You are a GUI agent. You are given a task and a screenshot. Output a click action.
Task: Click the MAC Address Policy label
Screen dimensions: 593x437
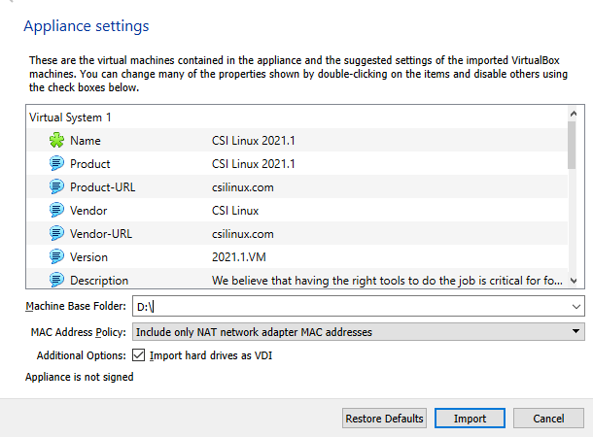coord(79,332)
